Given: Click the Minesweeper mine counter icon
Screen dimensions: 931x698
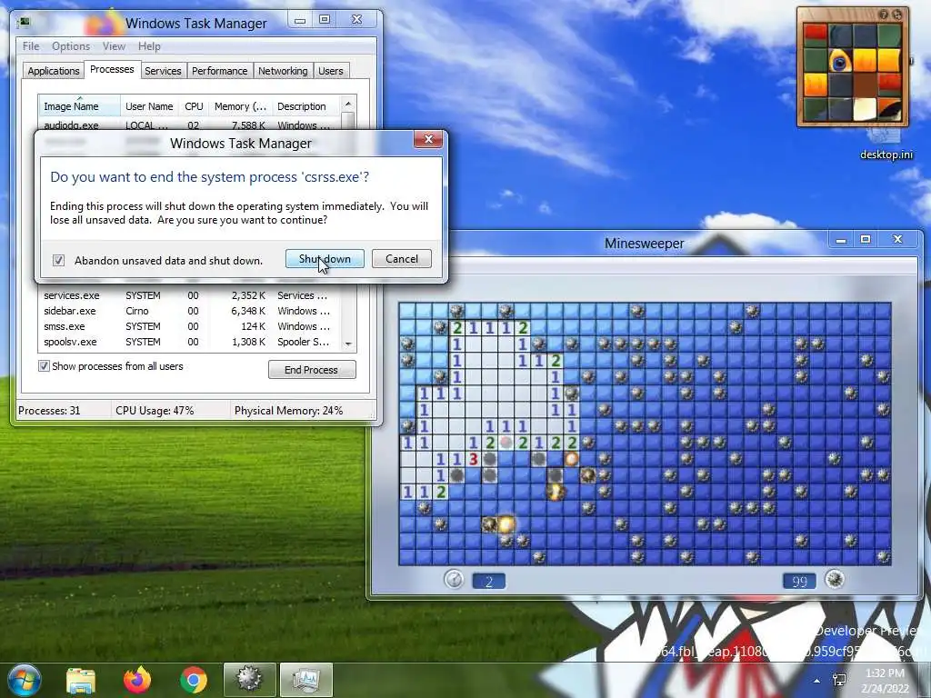Looking at the screenshot, I should tap(835, 579).
